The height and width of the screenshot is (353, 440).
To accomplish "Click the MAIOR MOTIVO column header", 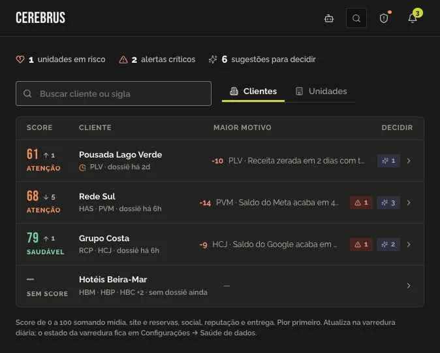I will tap(242, 127).
